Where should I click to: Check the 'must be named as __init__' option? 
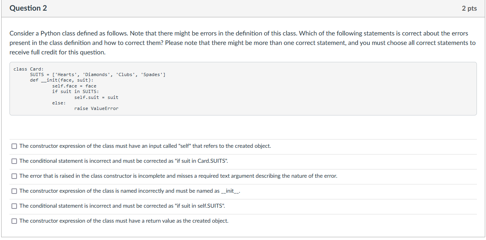click(14, 191)
